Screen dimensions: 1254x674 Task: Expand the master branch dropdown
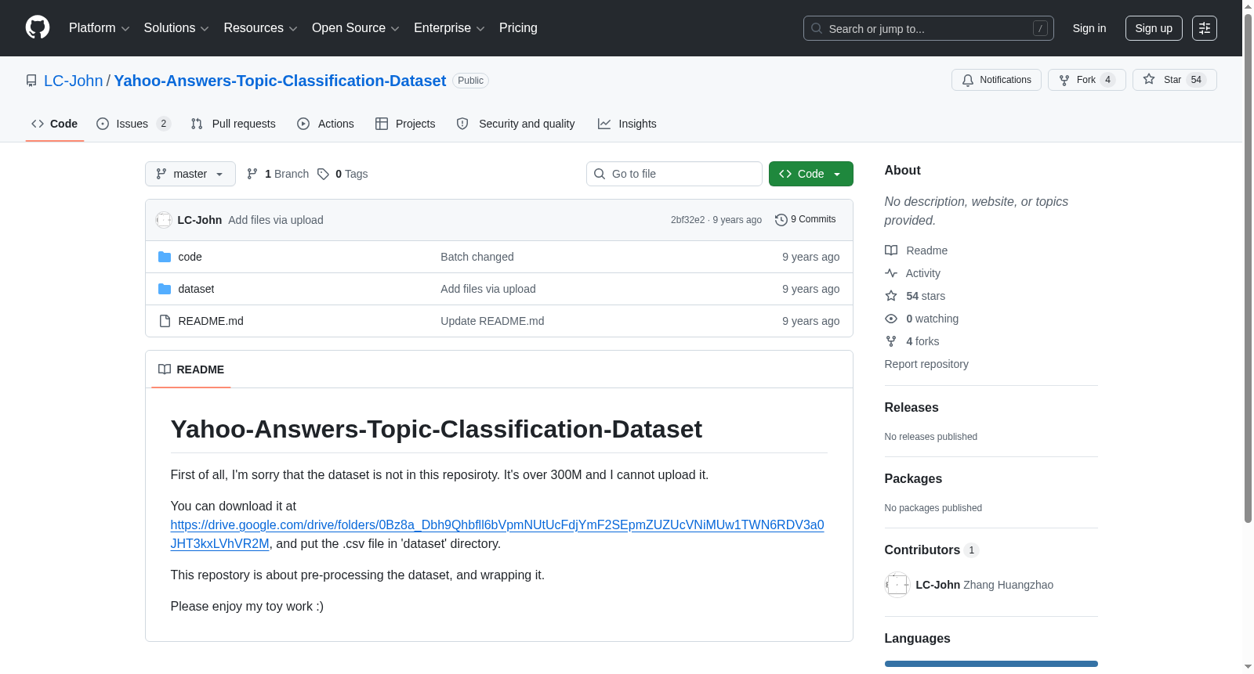[x=190, y=174]
